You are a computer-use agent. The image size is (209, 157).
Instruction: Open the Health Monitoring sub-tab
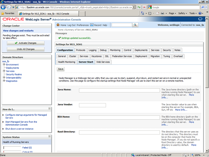(66, 62)
